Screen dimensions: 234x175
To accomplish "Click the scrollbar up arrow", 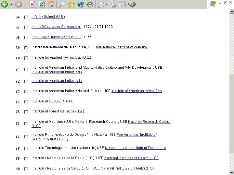I will 232,11.
